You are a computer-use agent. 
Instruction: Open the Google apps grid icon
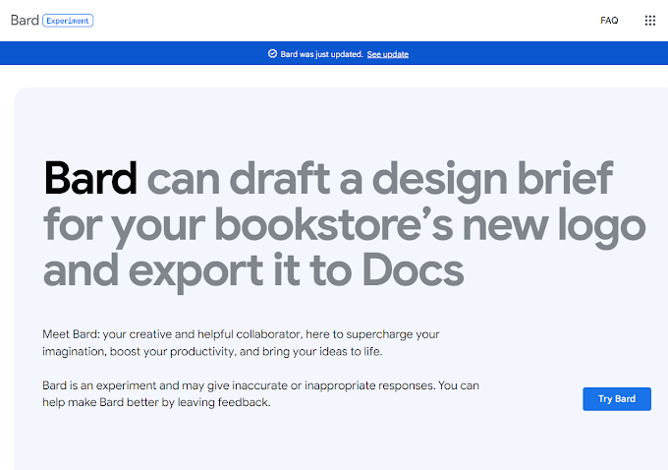click(649, 21)
